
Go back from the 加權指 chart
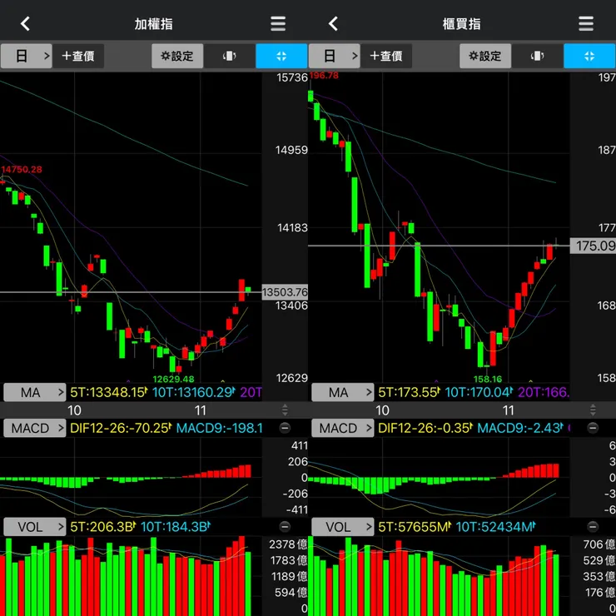tap(25, 23)
